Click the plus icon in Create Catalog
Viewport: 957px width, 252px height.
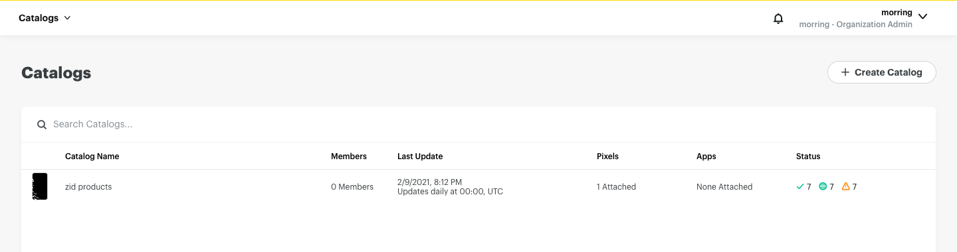pos(845,72)
